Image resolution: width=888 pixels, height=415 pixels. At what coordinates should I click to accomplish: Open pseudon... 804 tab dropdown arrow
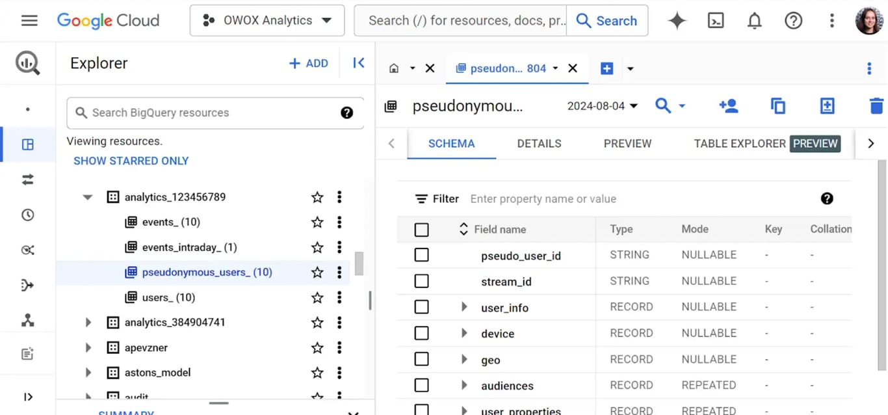tap(555, 68)
